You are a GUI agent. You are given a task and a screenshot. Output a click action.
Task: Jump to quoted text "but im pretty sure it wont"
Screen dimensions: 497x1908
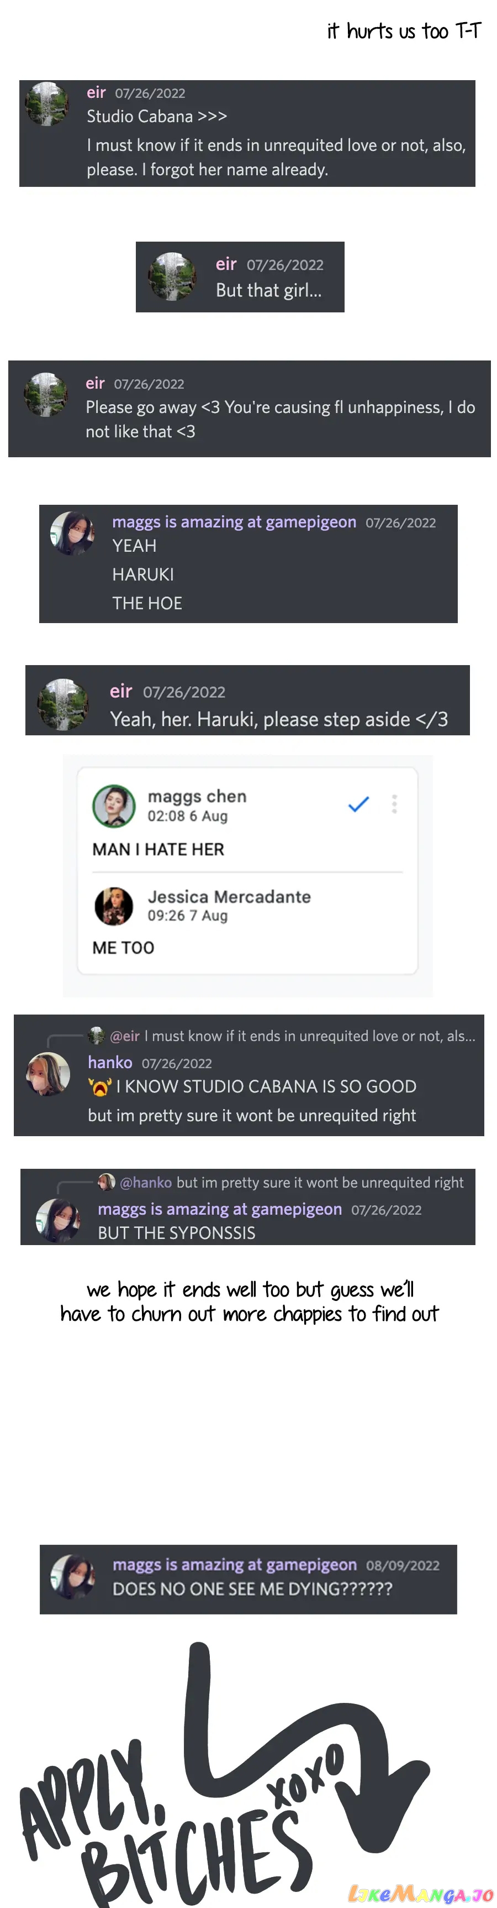click(320, 1183)
